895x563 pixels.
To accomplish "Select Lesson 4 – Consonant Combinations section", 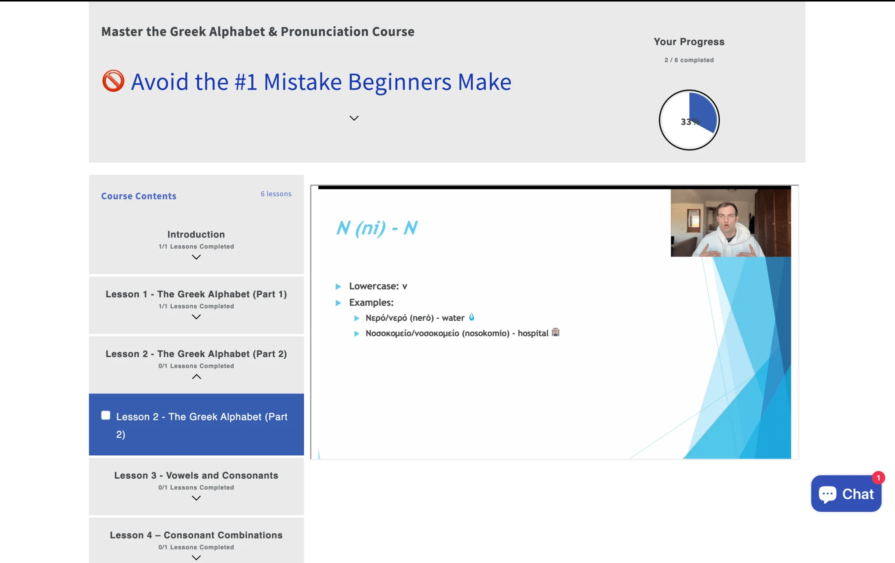I will point(196,535).
